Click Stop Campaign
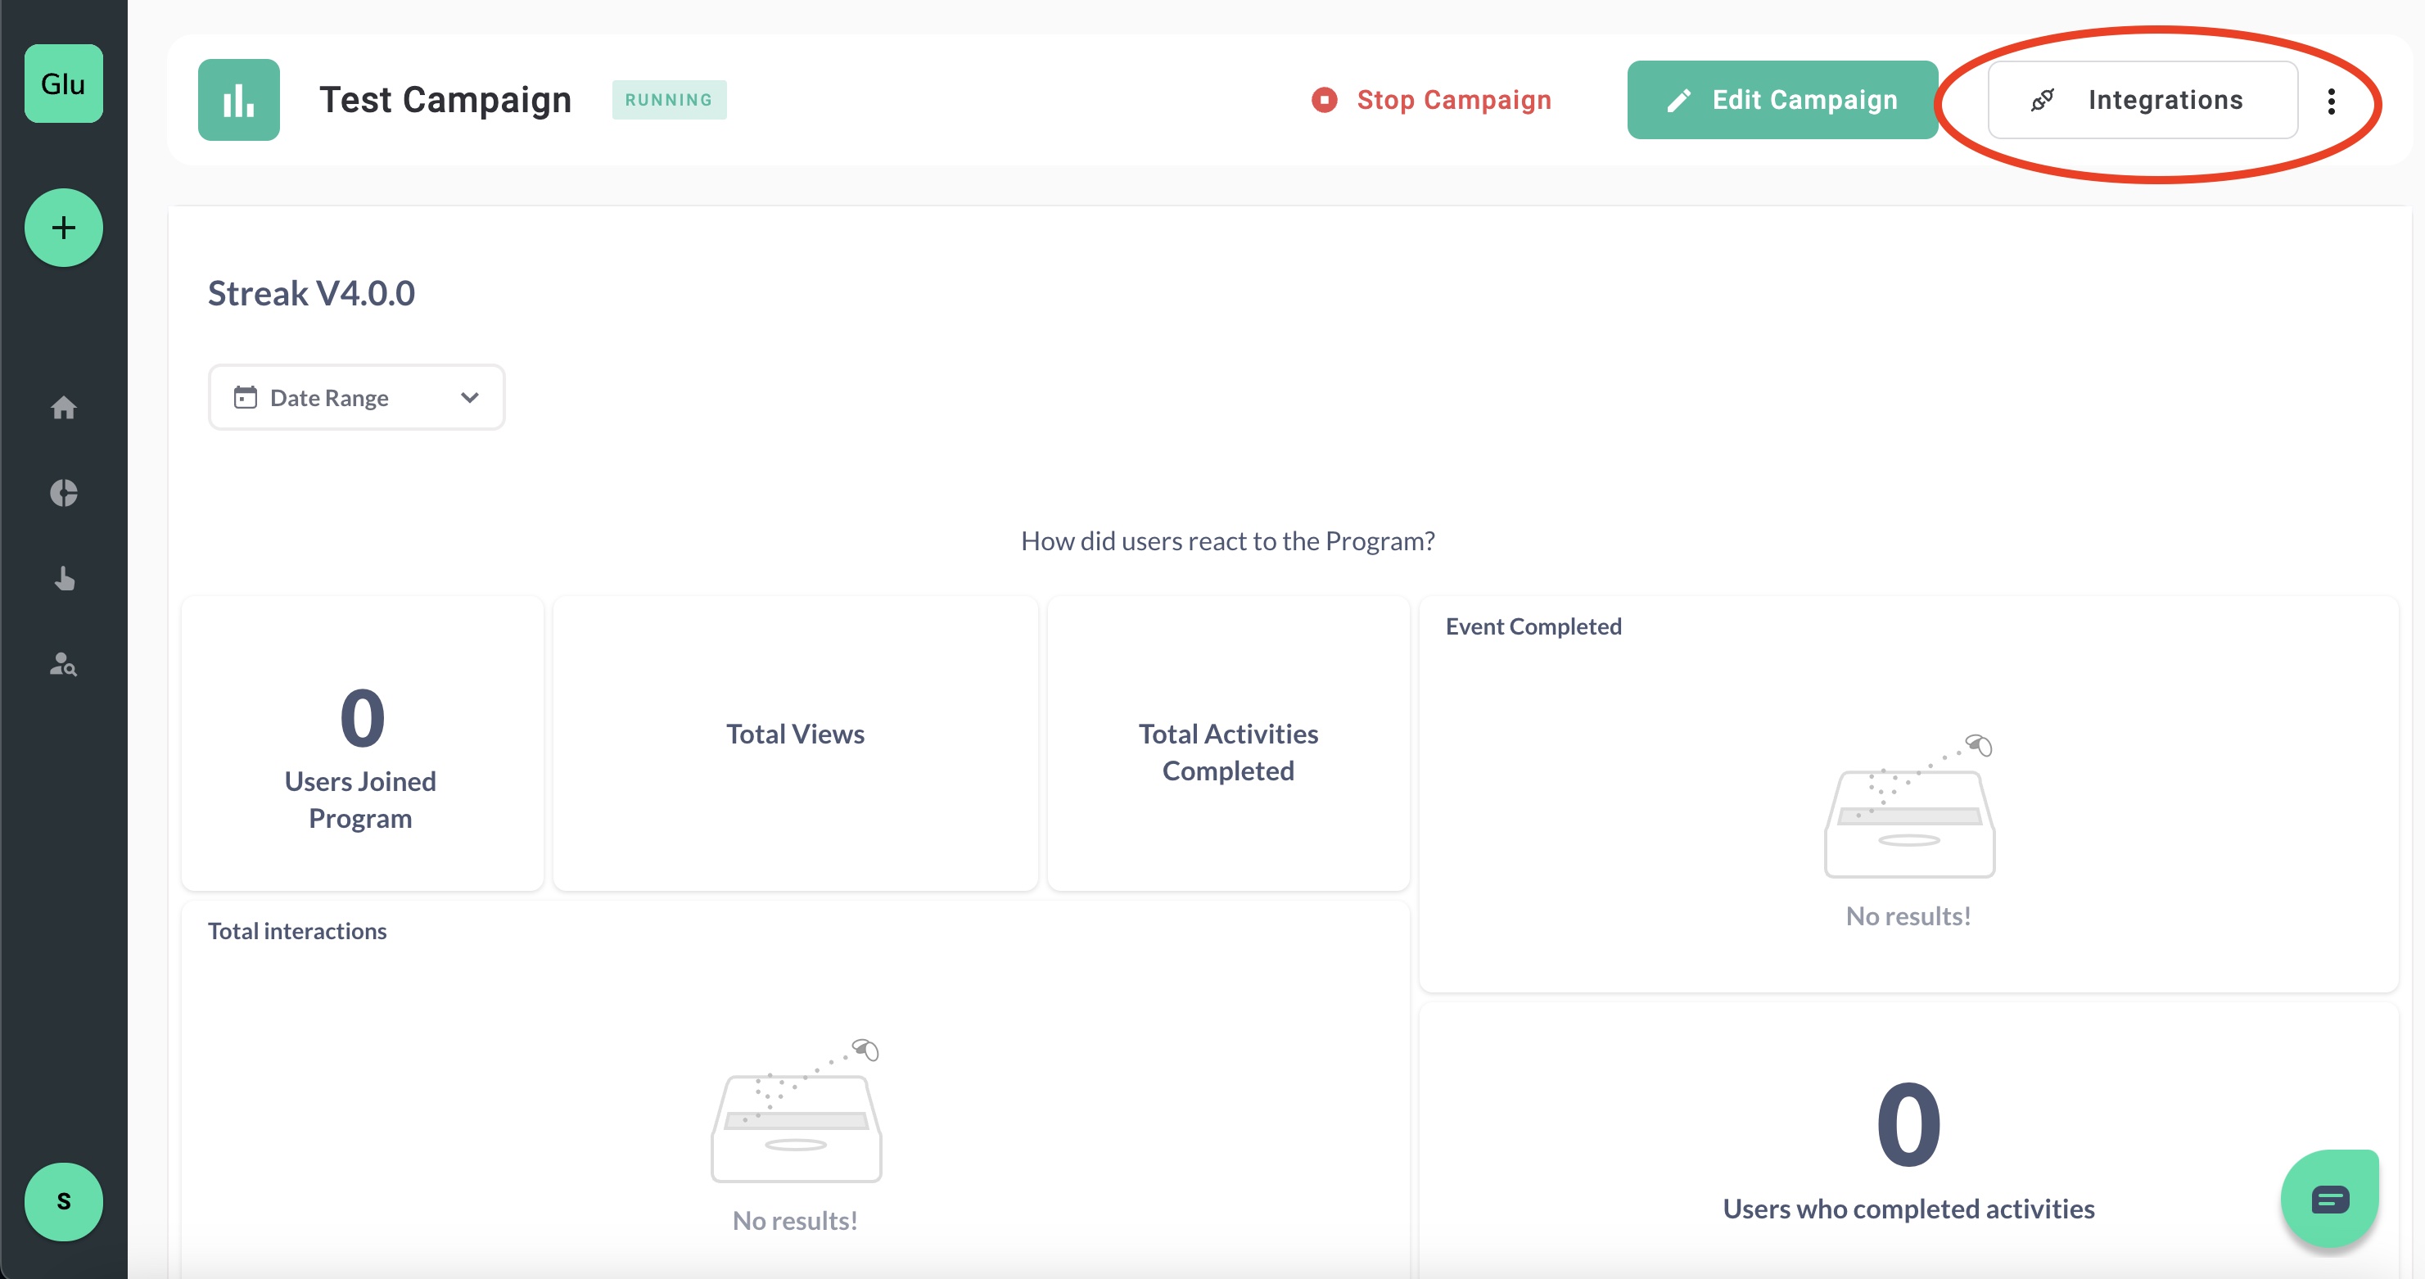 pyautogui.click(x=1432, y=100)
